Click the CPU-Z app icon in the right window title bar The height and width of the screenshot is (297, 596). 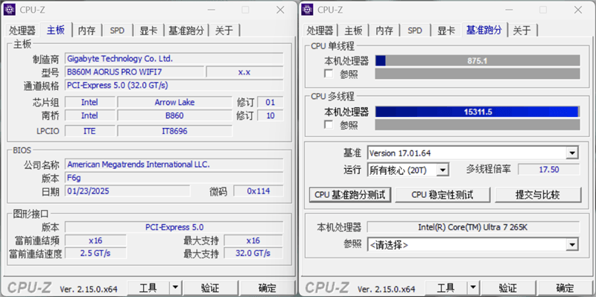307,10
